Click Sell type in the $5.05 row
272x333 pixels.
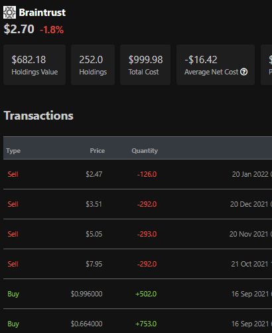pos(13,234)
